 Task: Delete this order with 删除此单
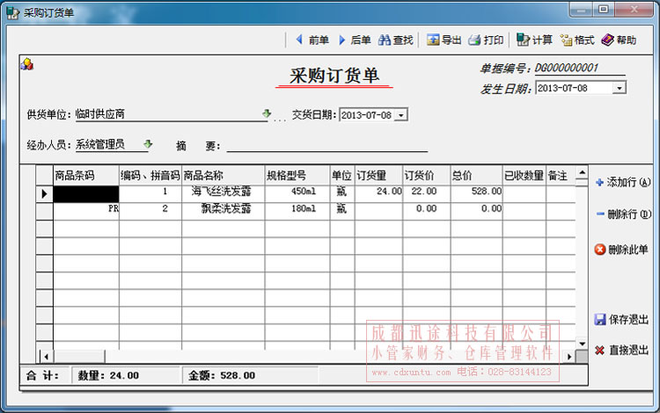coord(623,250)
